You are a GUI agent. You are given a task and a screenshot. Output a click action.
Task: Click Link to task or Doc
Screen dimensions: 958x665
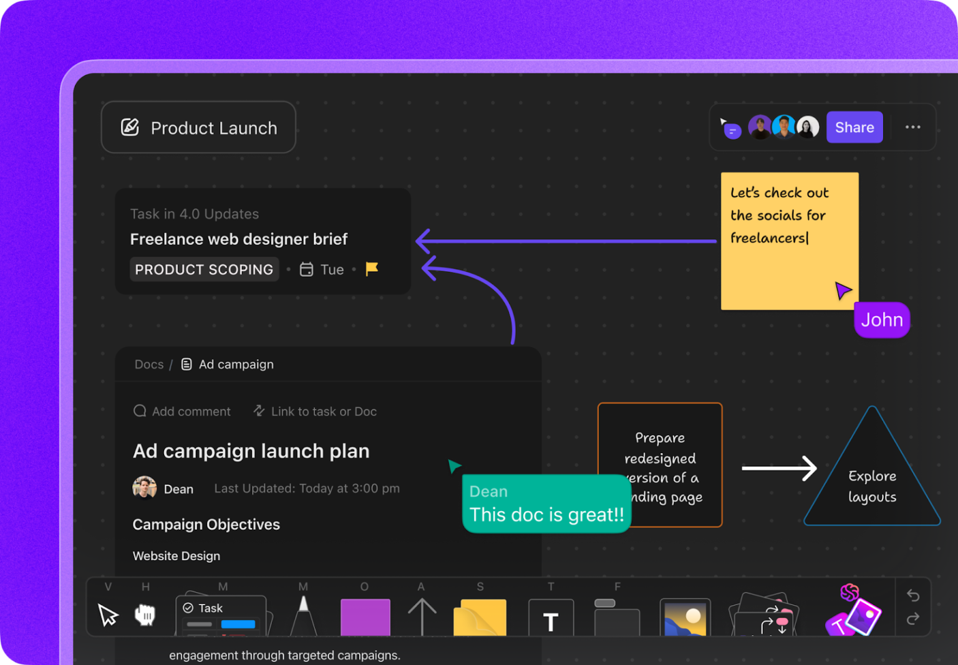pyautogui.click(x=315, y=411)
